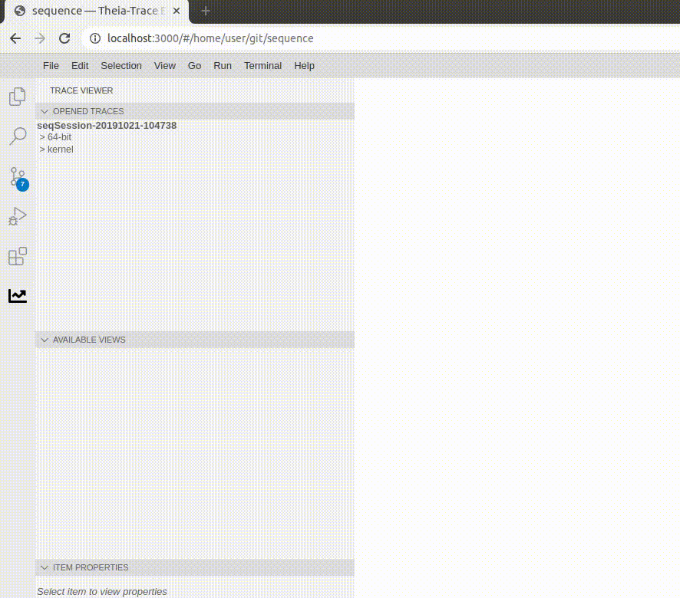680x598 pixels.
Task: Open Source Control showing 7 changes
Action: pyautogui.click(x=17, y=177)
